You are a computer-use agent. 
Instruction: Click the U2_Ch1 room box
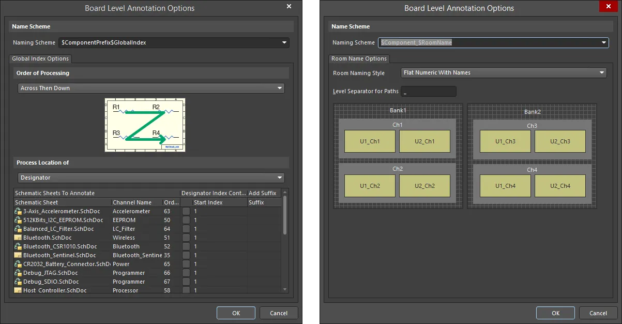424,141
